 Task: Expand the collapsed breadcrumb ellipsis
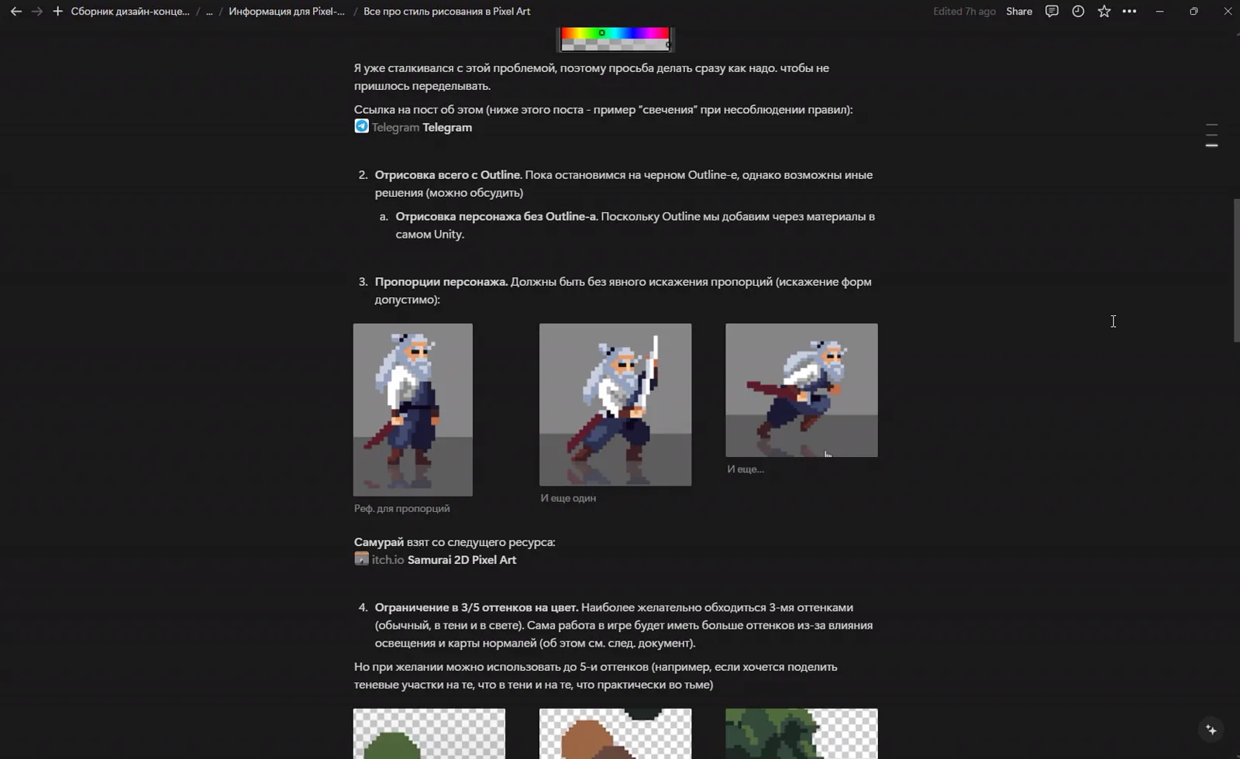click(209, 12)
